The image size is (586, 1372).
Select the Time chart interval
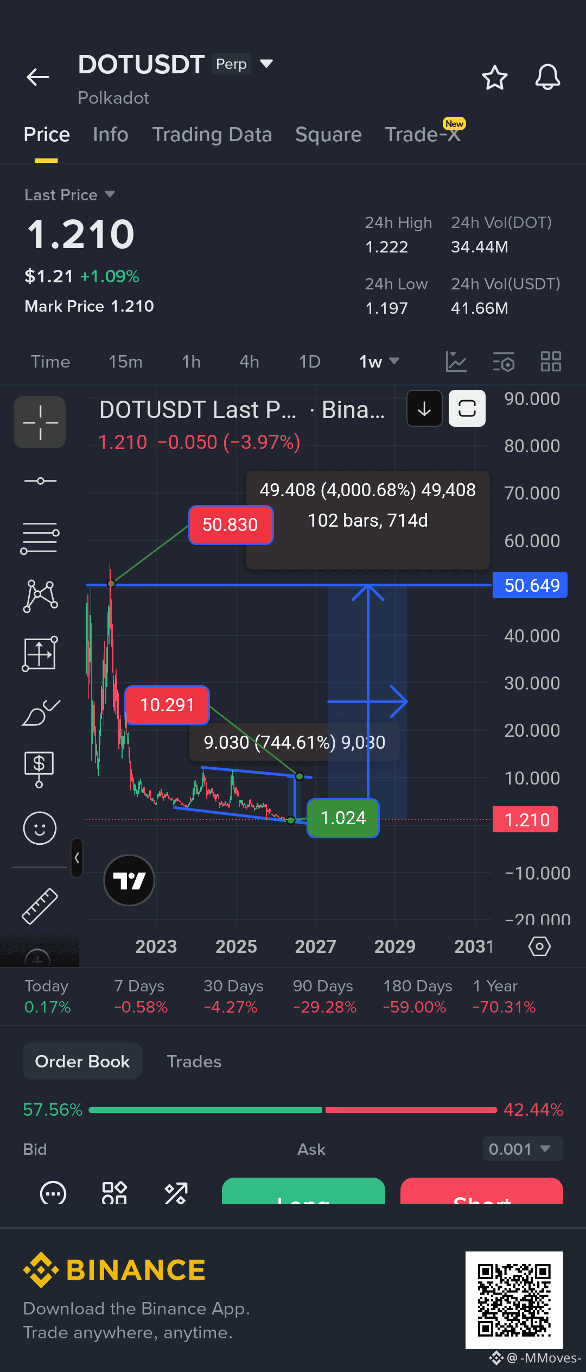click(50, 362)
